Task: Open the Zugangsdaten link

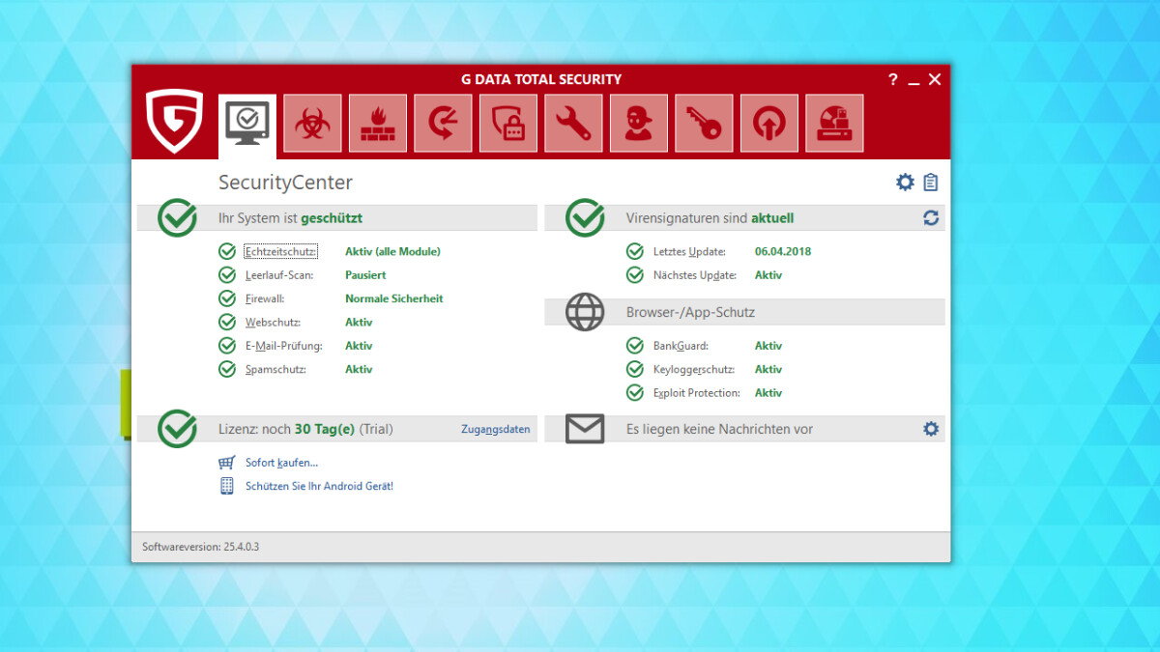Action: click(496, 429)
